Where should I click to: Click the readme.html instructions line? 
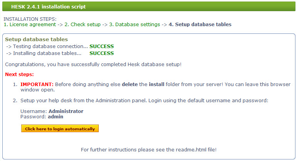point(148,150)
